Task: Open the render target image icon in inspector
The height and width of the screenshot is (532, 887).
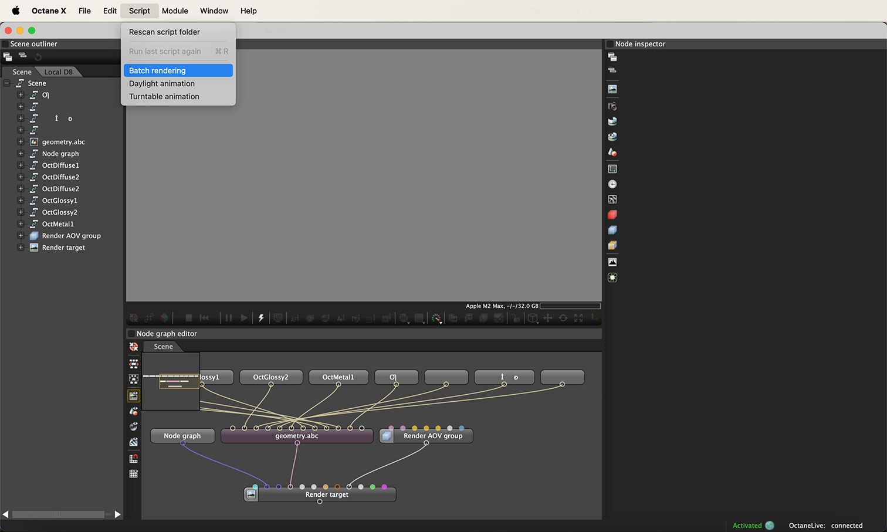Action: [x=612, y=89]
